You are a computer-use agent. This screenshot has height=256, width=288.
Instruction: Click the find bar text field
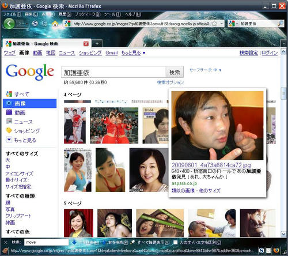pos(46,242)
